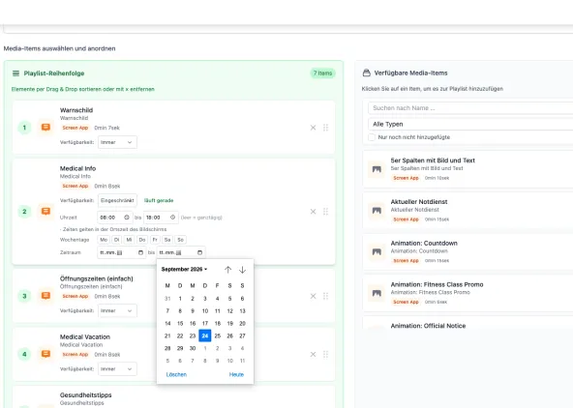Viewport: 573px width, 408px height.
Task: Click the Gesundheitstipps item title
Action: pos(86,394)
